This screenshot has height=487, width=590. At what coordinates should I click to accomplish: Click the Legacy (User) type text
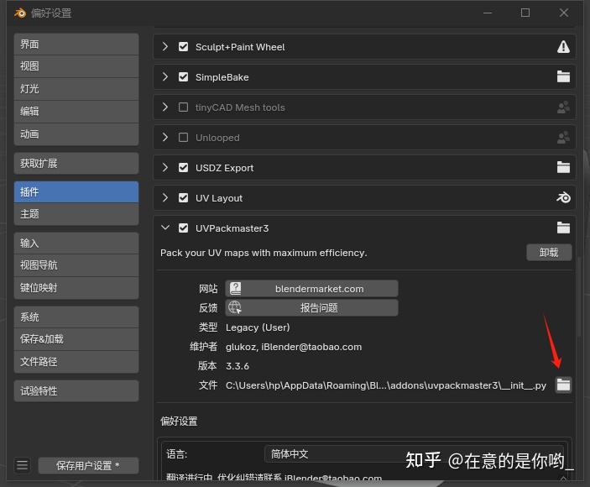click(x=258, y=327)
